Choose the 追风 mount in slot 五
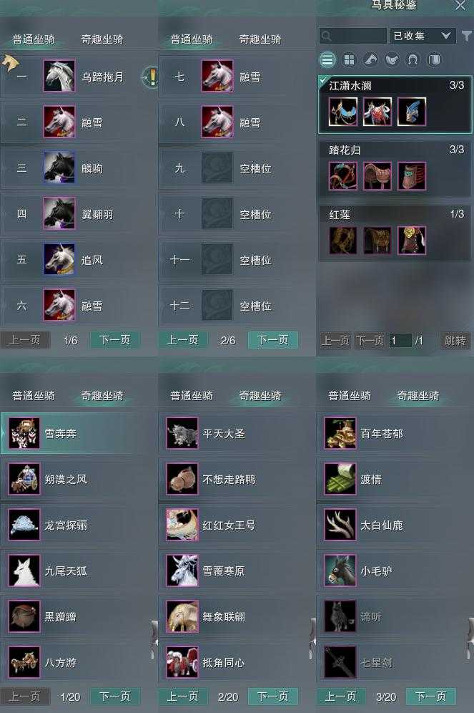This screenshot has height=713, width=474. coord(79,260)
